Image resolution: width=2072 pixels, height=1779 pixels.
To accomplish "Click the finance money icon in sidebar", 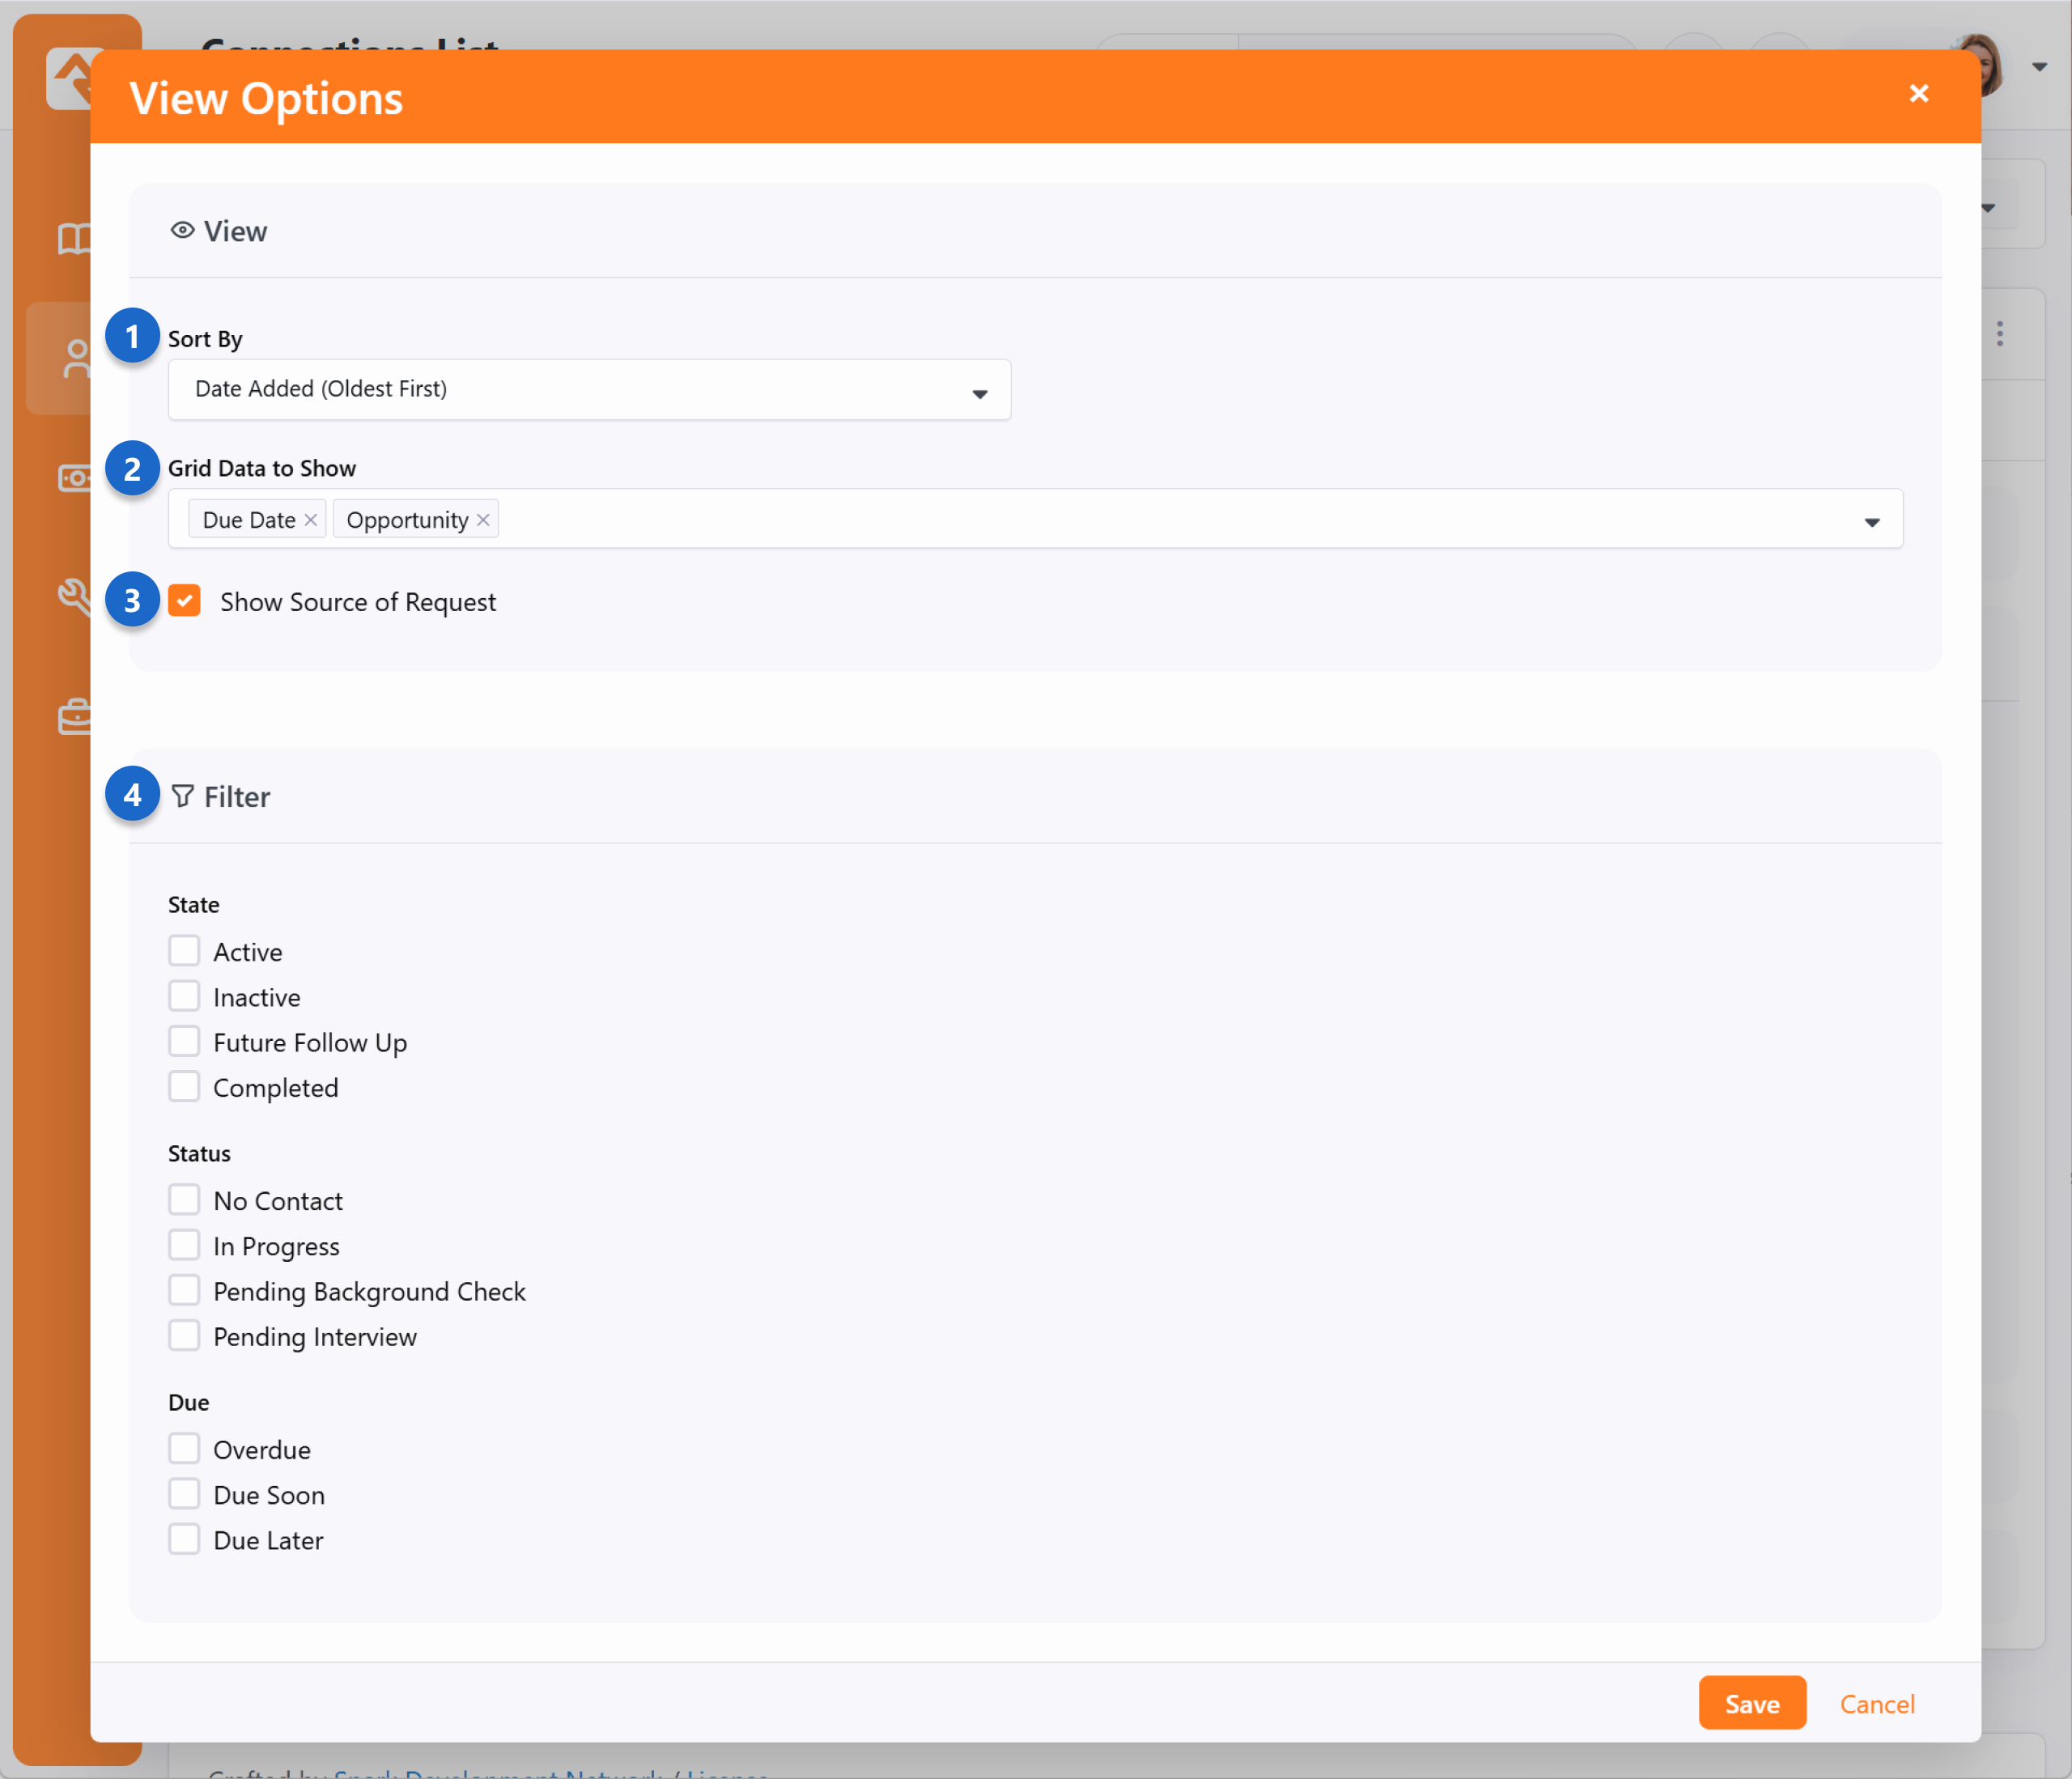I will click(x=73, y=478).
